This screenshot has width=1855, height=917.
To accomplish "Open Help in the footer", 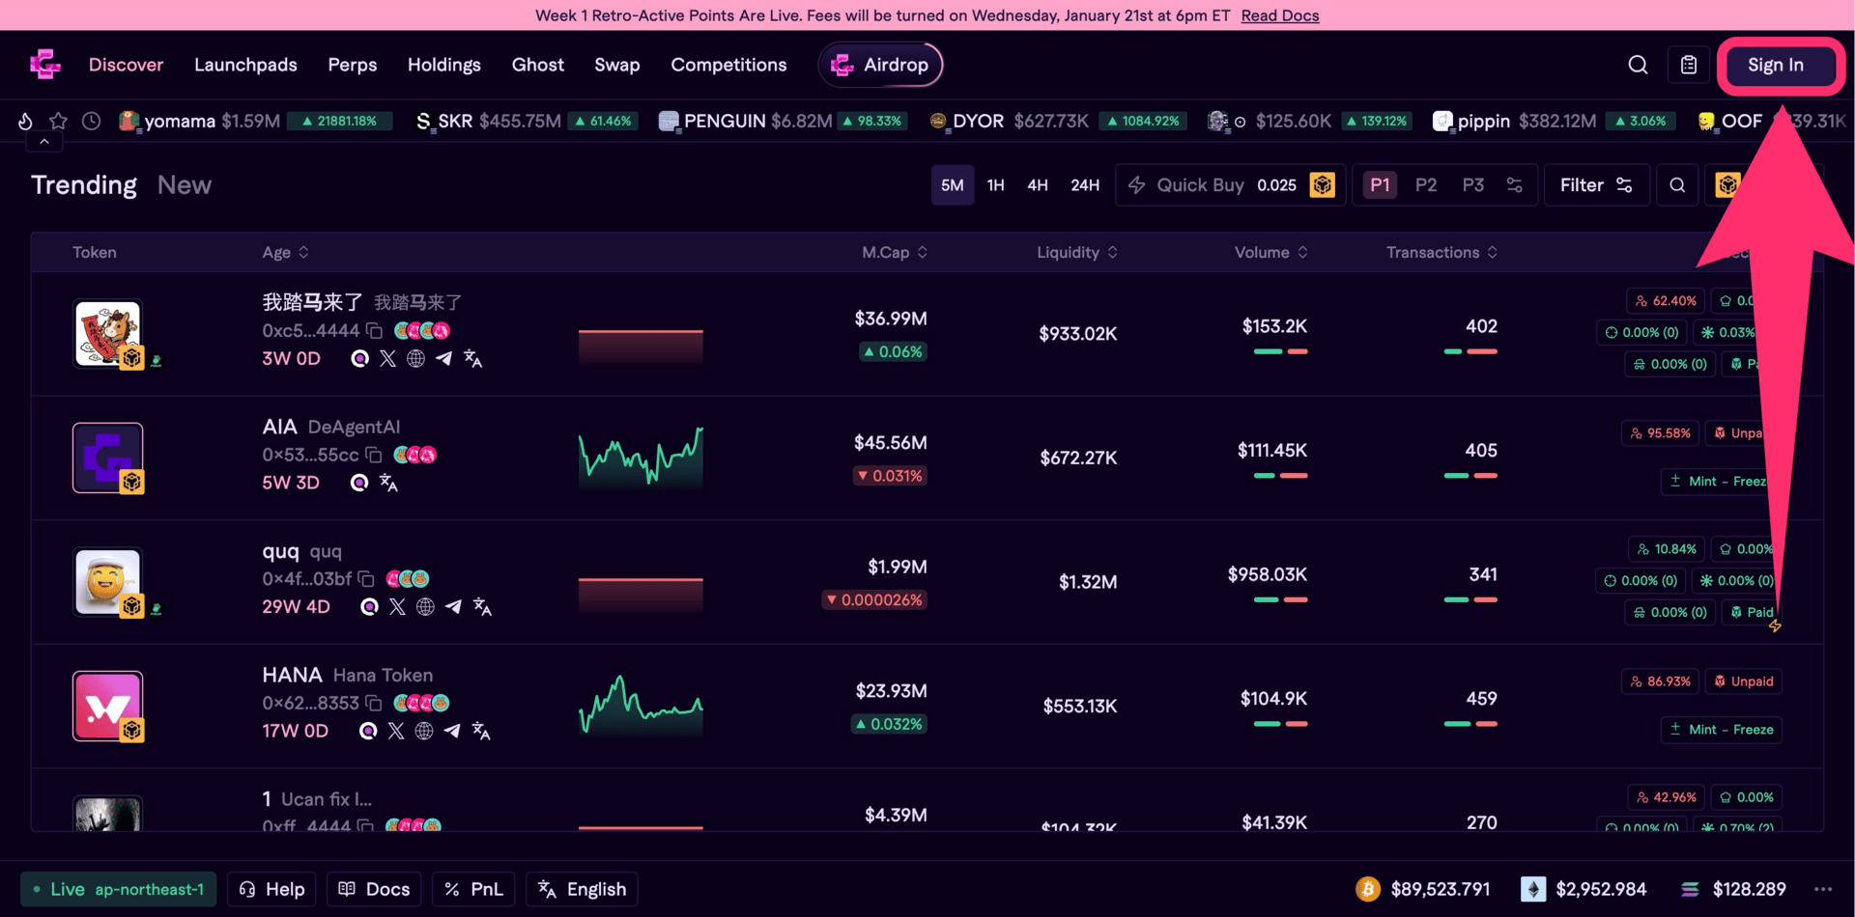I will click(x=271, y=889).
